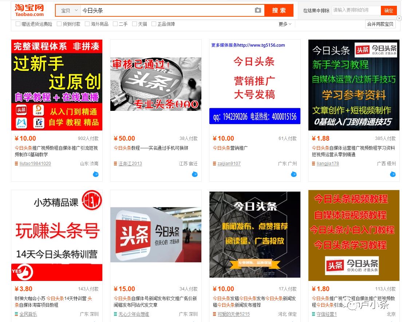Click Wangwang chat icon for liutao19841020
This screenshot has width=402, height=322.
click(96, 174)
